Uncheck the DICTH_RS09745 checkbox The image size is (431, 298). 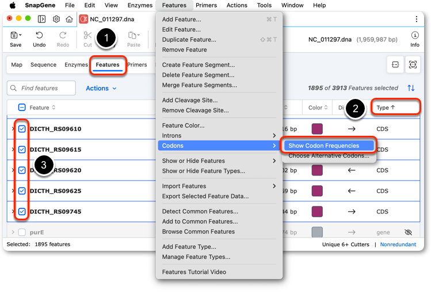(22, 212)
